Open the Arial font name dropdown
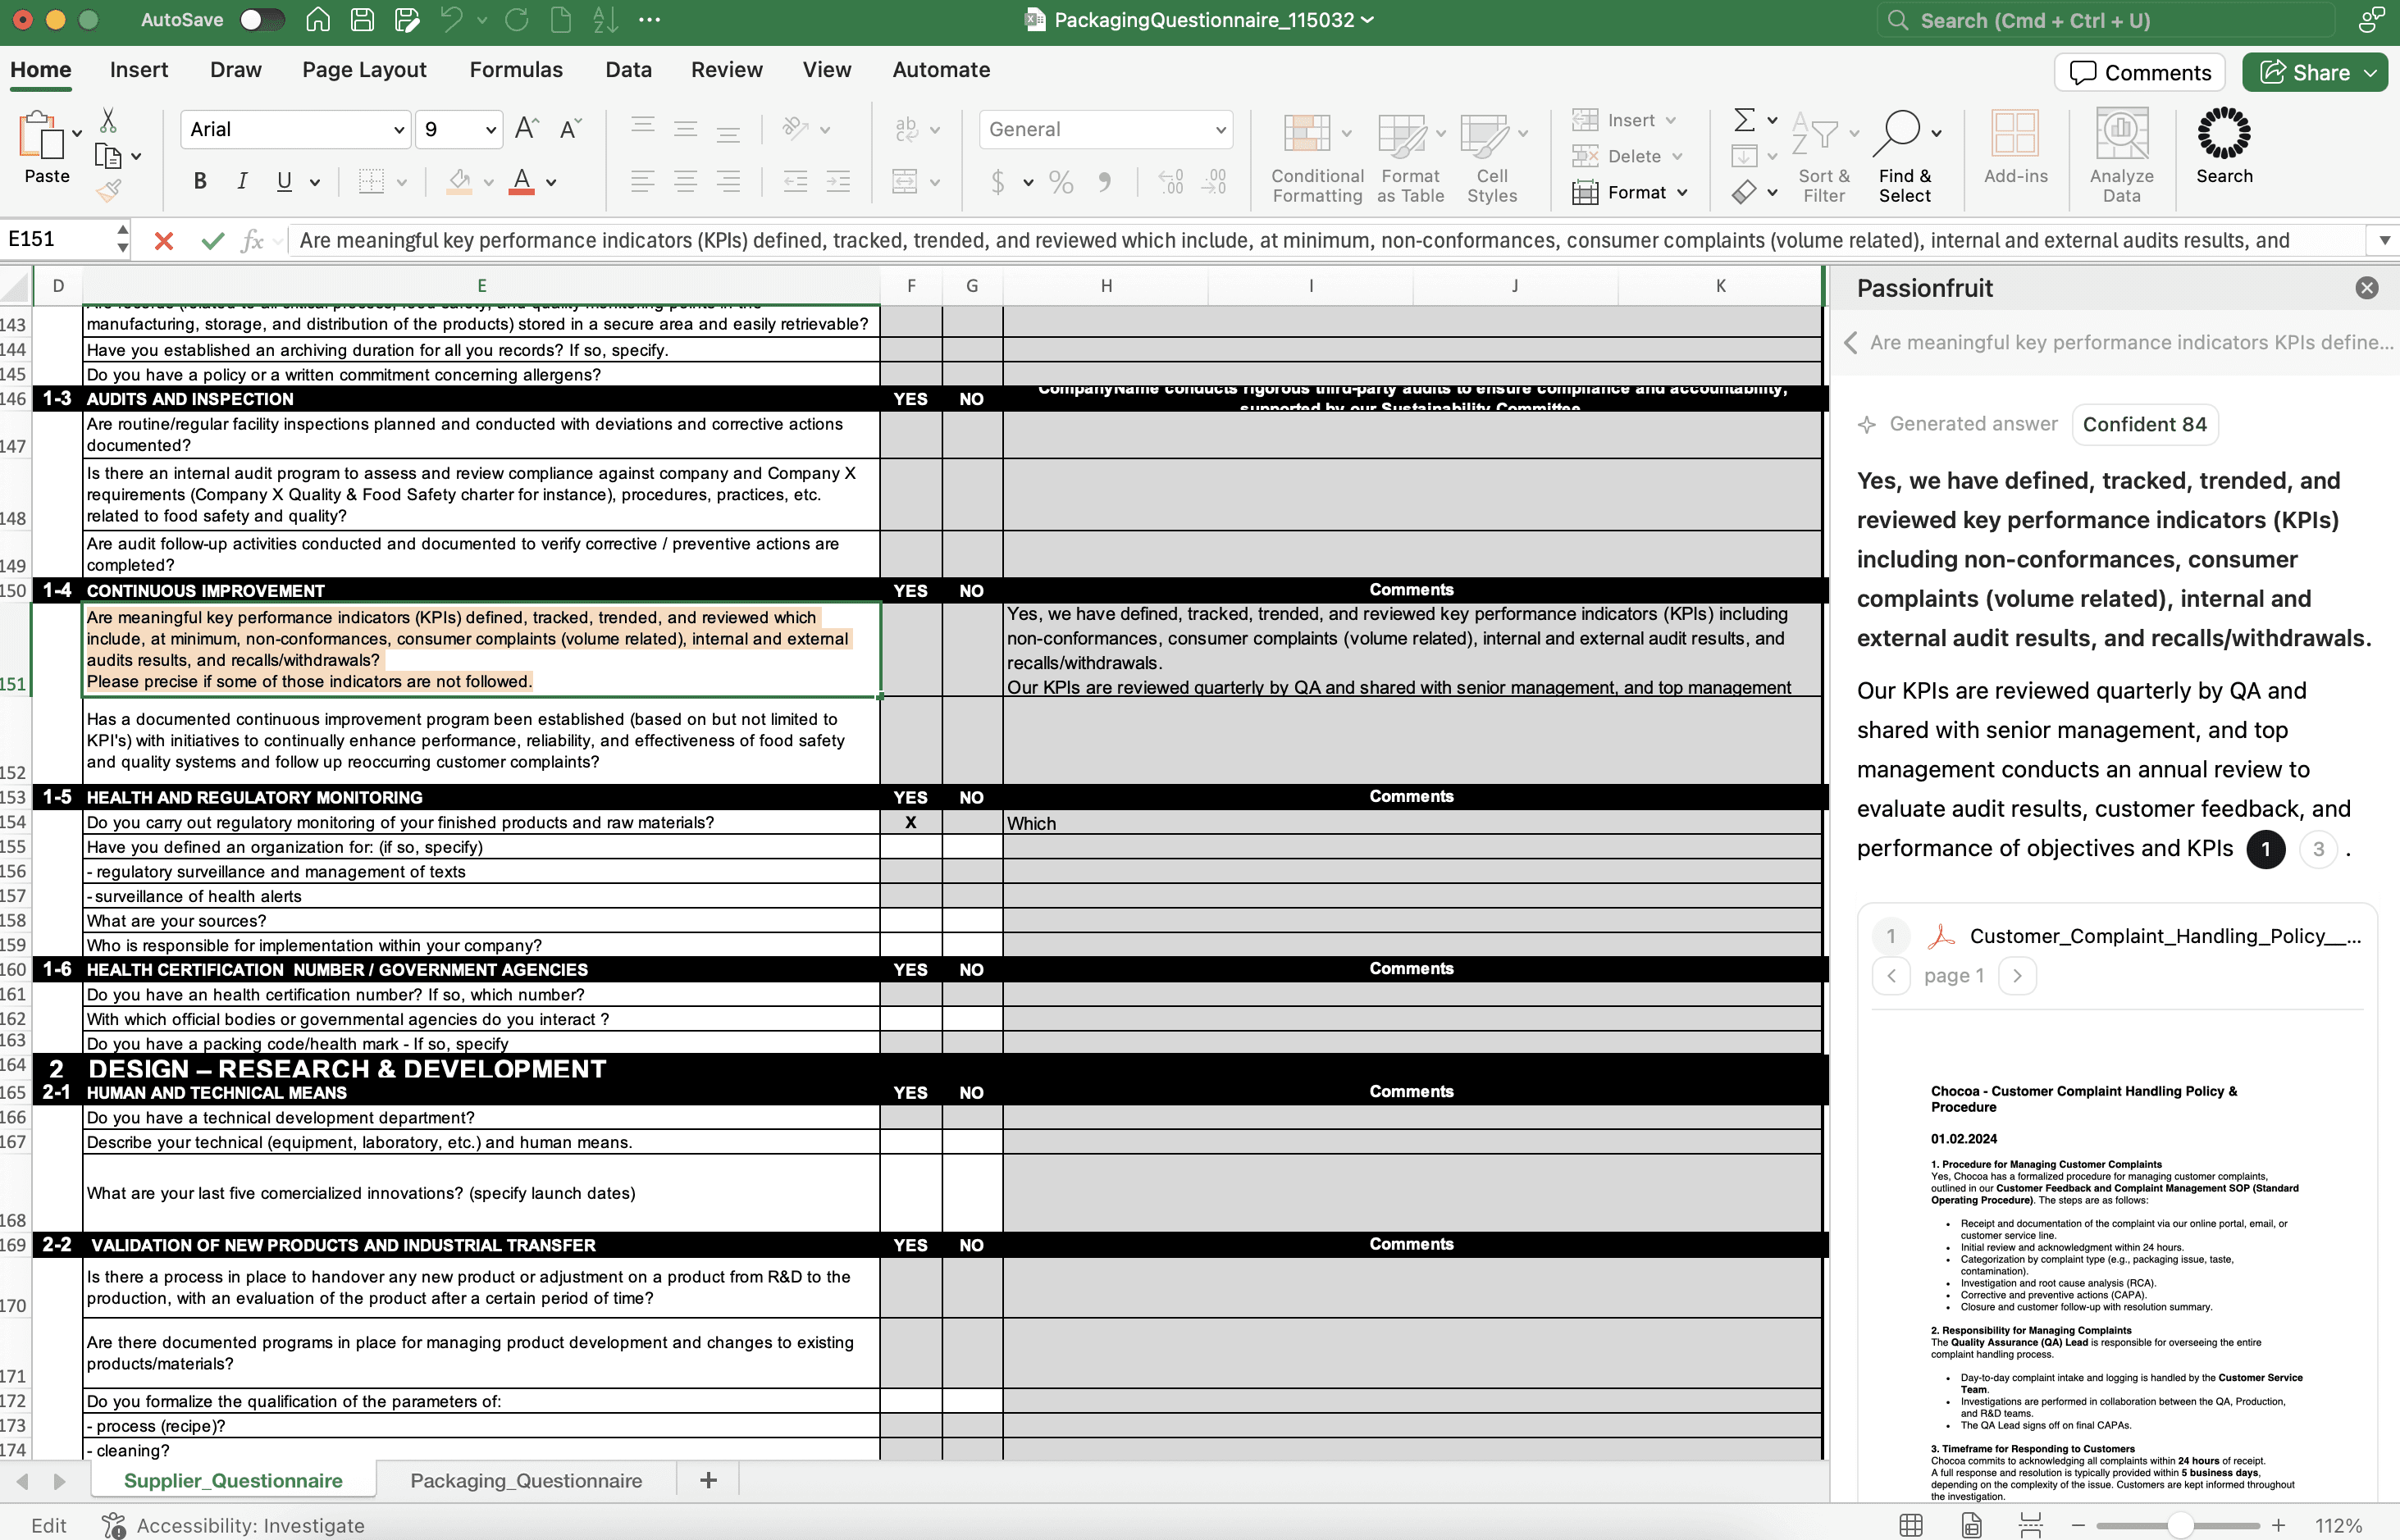The image size is (2400, 1540). click(x=398, y=130)
